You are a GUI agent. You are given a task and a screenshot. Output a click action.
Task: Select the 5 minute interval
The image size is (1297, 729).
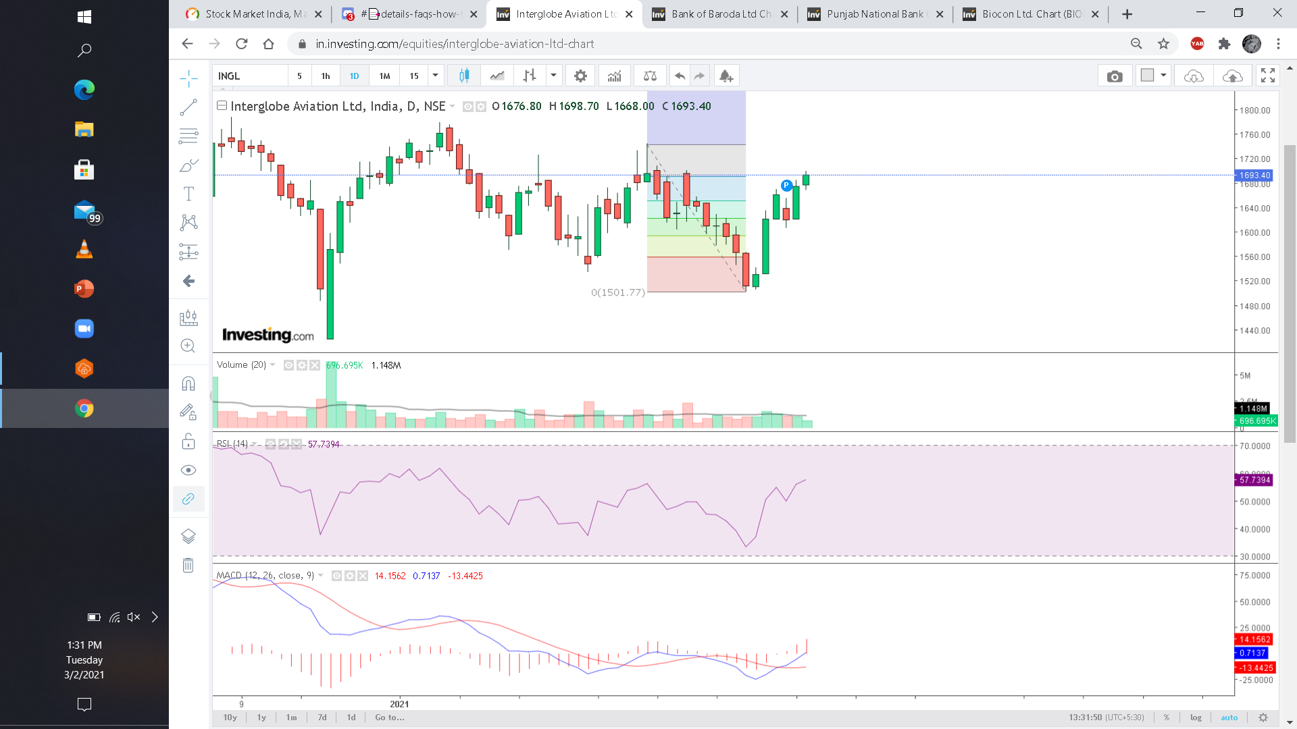(299, 76)
